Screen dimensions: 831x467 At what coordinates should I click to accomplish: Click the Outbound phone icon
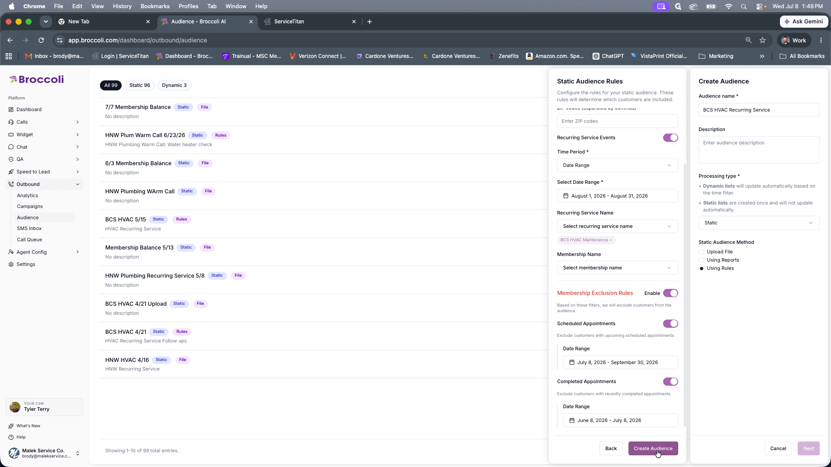click(11, 184)
